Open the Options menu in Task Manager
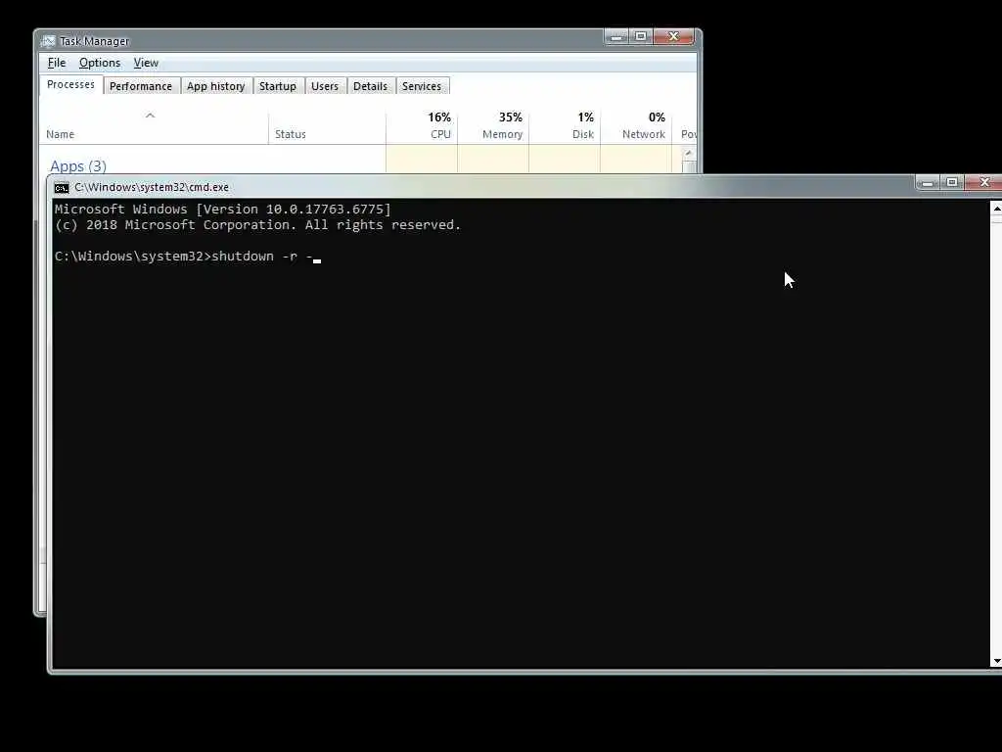 (x=100, y=63)
